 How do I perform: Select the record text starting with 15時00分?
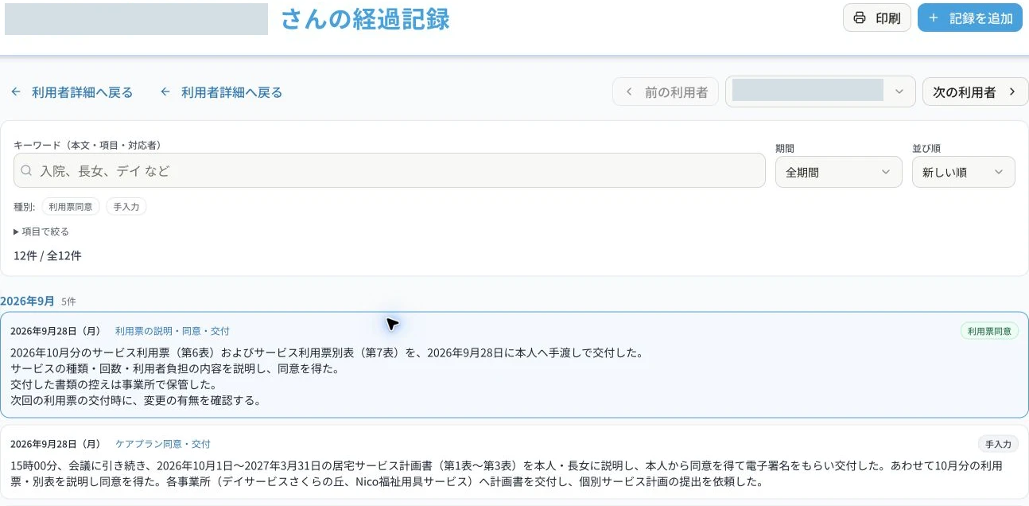[506, 473]
